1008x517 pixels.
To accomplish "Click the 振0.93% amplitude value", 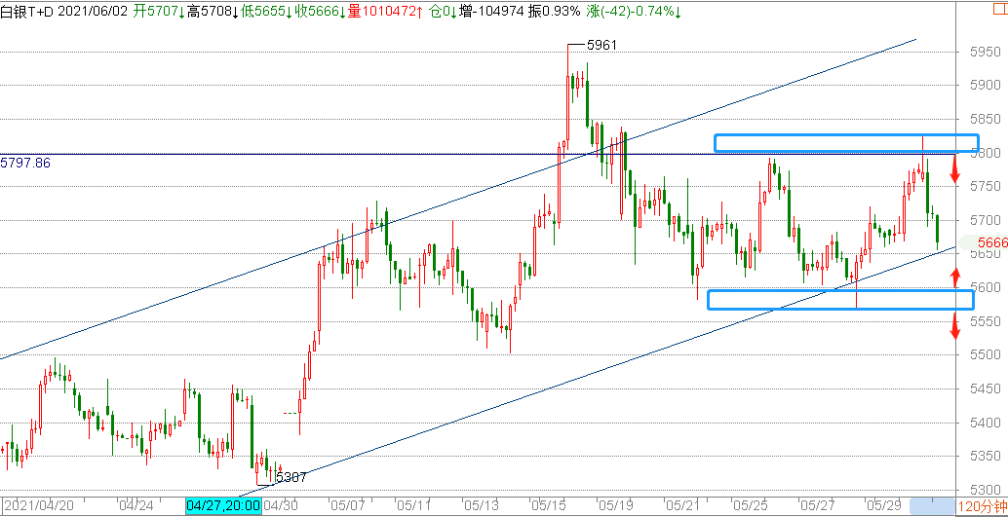I will pyautogui.click(x=556, y=11).
